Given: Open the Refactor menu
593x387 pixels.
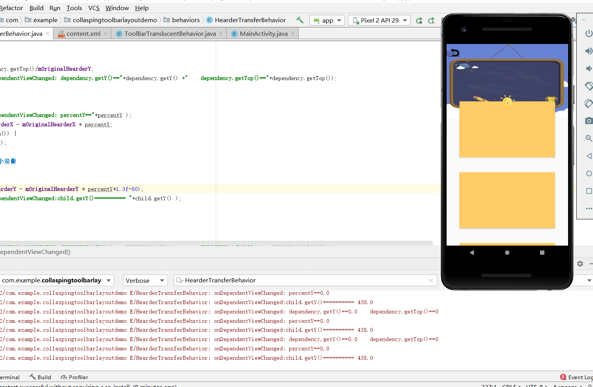Looking at the screenshot, I should (11, 8).
